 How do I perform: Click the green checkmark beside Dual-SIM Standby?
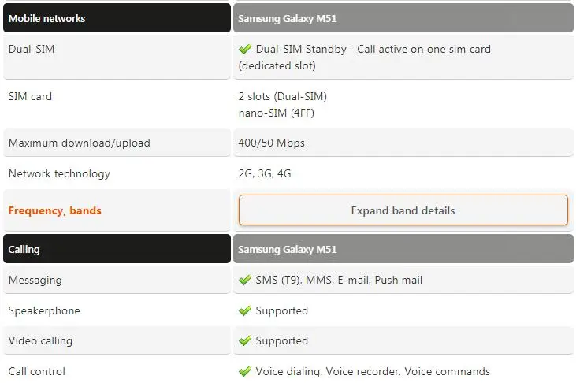244,49
